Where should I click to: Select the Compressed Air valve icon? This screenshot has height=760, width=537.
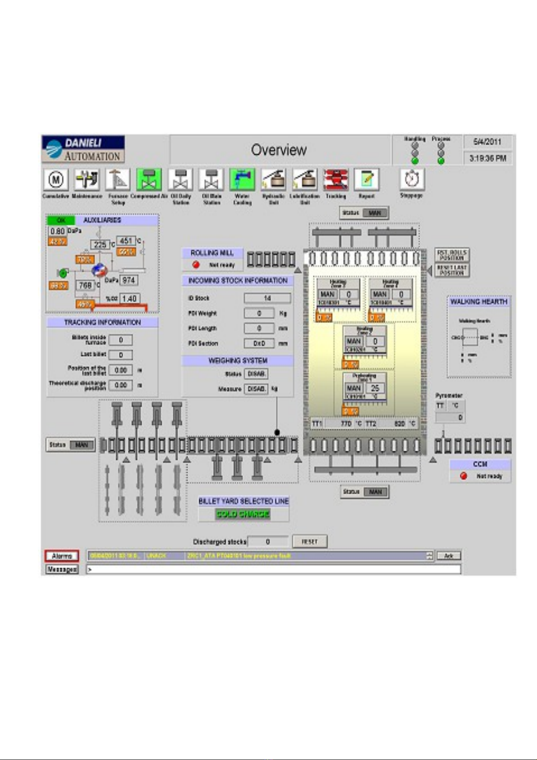point(149,180)
